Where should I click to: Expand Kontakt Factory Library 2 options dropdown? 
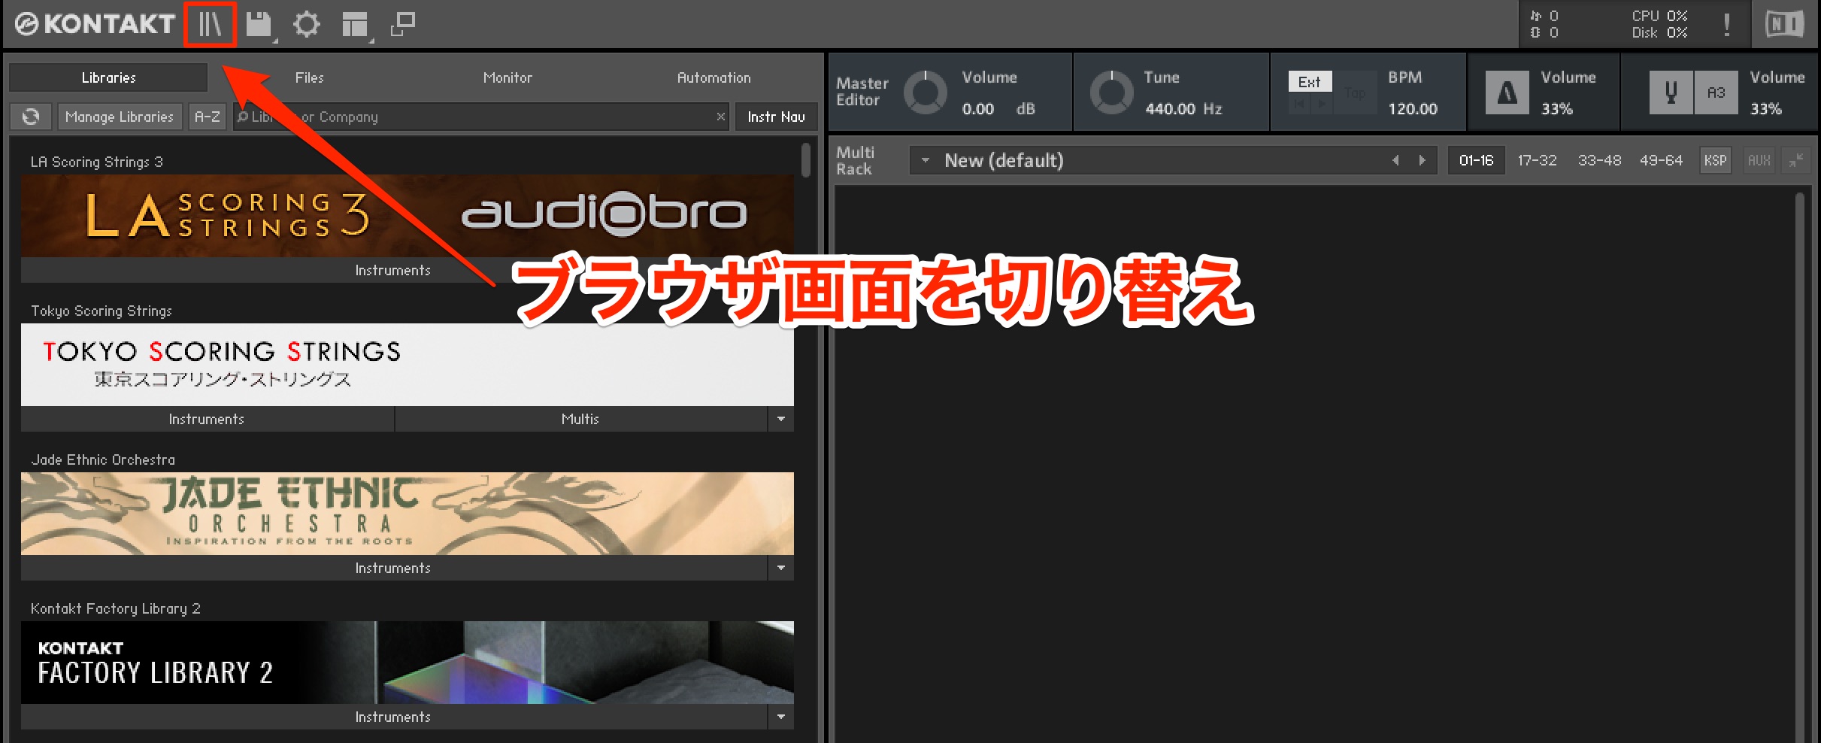coord(781,717)
